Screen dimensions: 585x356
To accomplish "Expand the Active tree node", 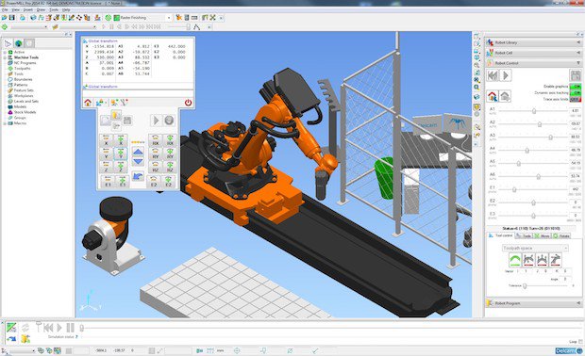I will 5,52.
